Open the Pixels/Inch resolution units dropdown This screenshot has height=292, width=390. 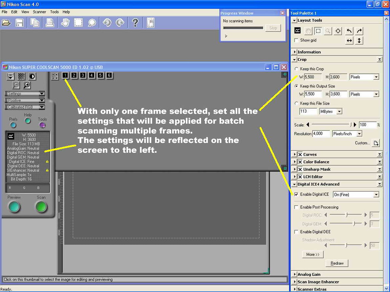pyautogui.click(x=347, y=134)
